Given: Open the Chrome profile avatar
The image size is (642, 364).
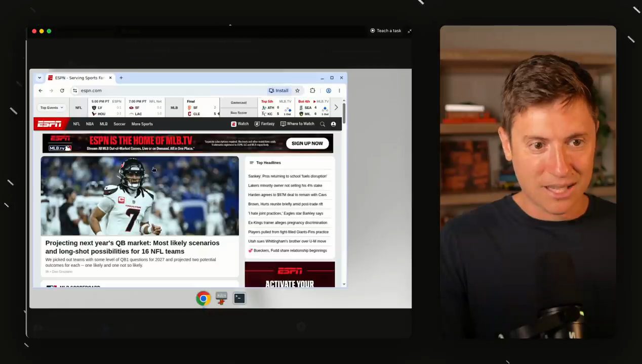Looking at the screenshot, I should (328, 90).
